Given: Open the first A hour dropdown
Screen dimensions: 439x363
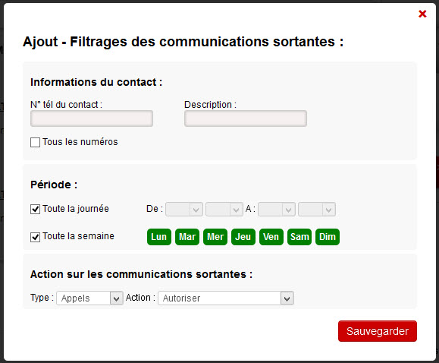Looking at the screenshot, I should [x=277, y=210].
